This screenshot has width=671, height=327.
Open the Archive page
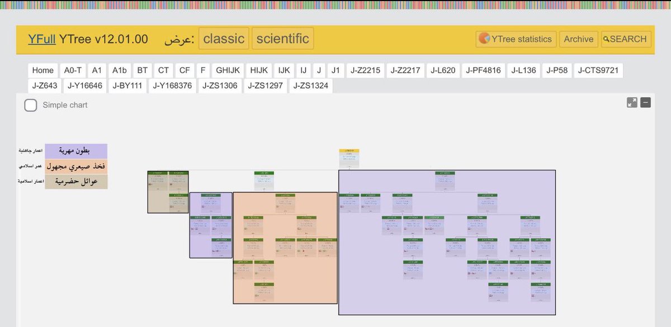click(578, 39)
